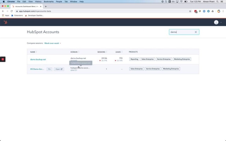
Task: Open the View menu
Action: pyautogui.click(x=30, y=1)
